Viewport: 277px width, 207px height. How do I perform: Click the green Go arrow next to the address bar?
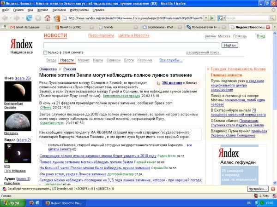[x=212, y=18]
